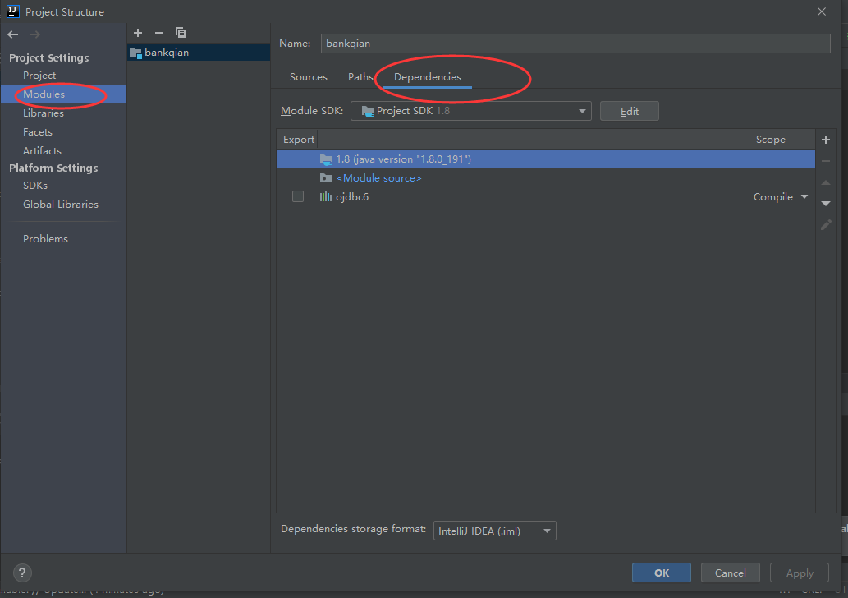
Task: Switch to the Sources tab
Action: coord(309,77)
